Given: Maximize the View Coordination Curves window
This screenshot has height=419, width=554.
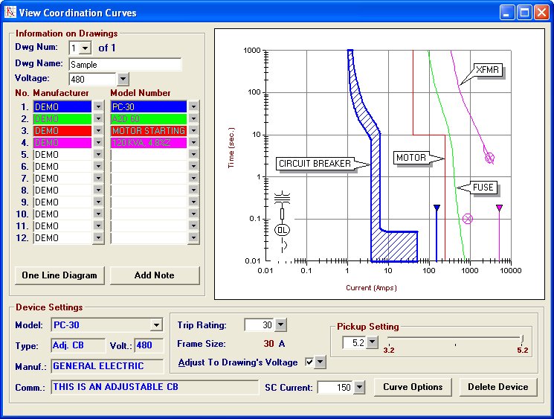Looking at the screenshot, I should point(524,13).
